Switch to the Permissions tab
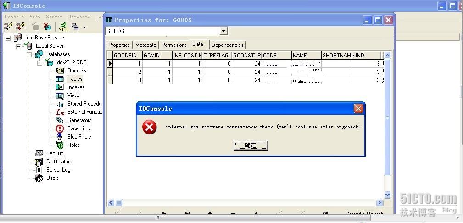463x223 pixels. coord(174,45)
